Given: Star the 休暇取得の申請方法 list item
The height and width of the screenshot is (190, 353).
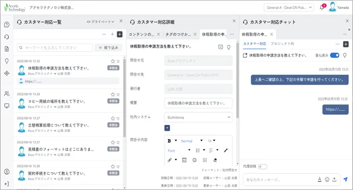Looking at the screenshot, I should point(113,61).
